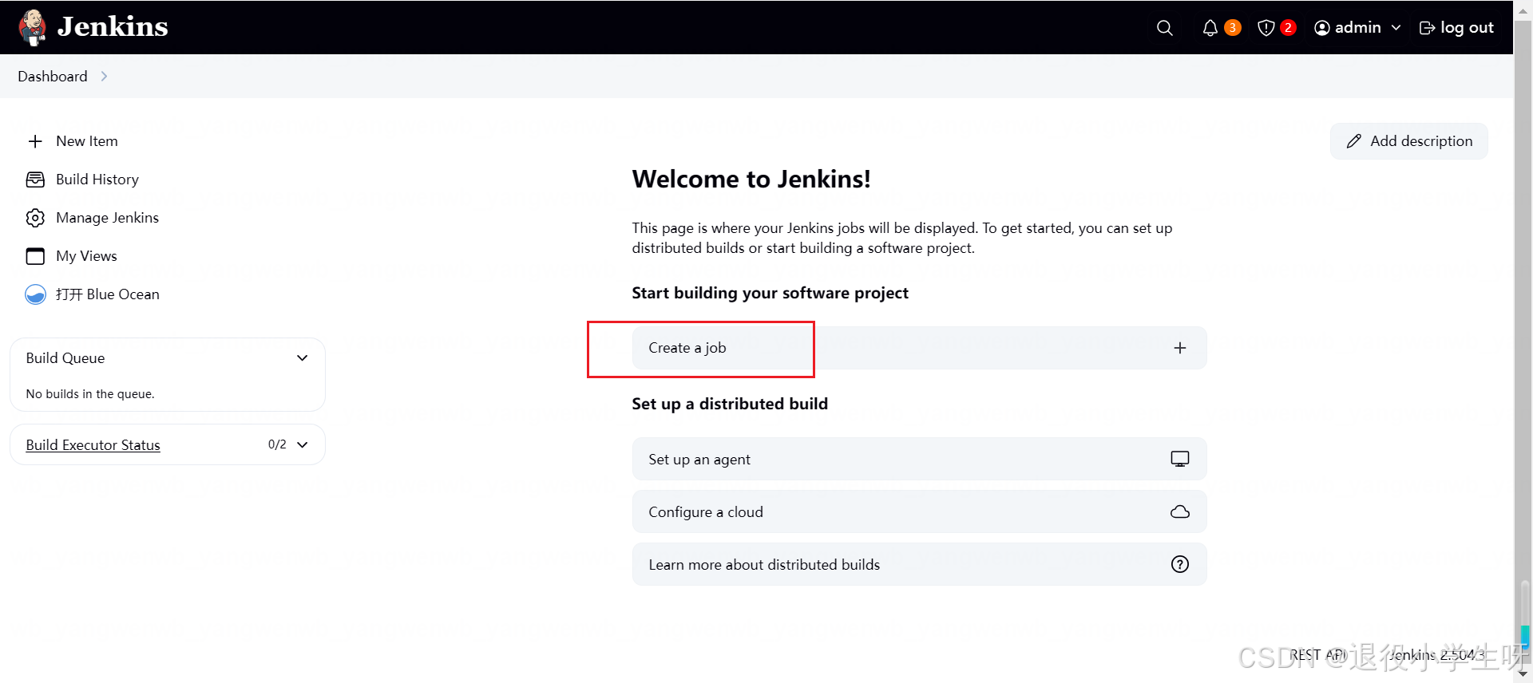Screen dimensions: 1533x683
Task: Open the search magnifier icon
Action: (1165, 28)
